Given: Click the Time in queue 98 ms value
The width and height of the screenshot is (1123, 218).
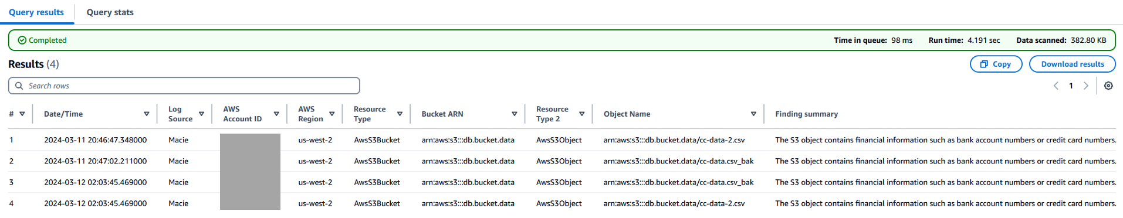Looking at the screenshot, I should coord(902,40).
